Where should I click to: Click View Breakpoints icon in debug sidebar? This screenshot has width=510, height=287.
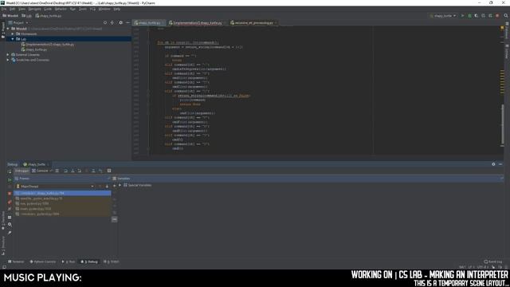point(10,202)
